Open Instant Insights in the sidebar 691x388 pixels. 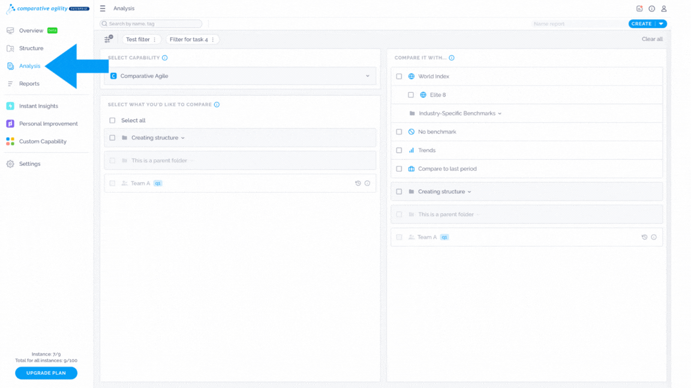[x=38, y=106]
